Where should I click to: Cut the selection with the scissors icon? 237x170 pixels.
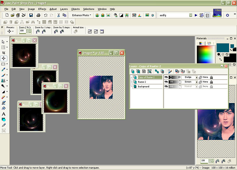[x=59, y=15]
